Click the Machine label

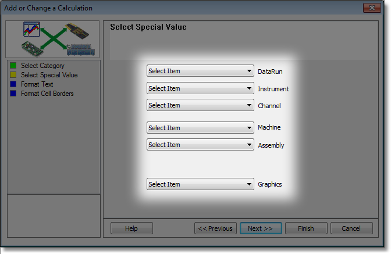(x=269, y=127)
